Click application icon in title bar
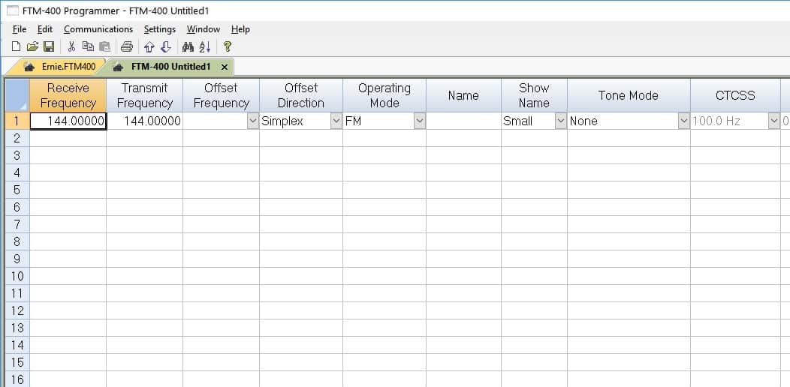Screen dimensions: 790x387 pyautogui.click(x=13, y=10)
